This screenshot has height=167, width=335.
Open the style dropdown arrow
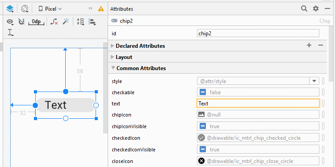coord(314,81)
